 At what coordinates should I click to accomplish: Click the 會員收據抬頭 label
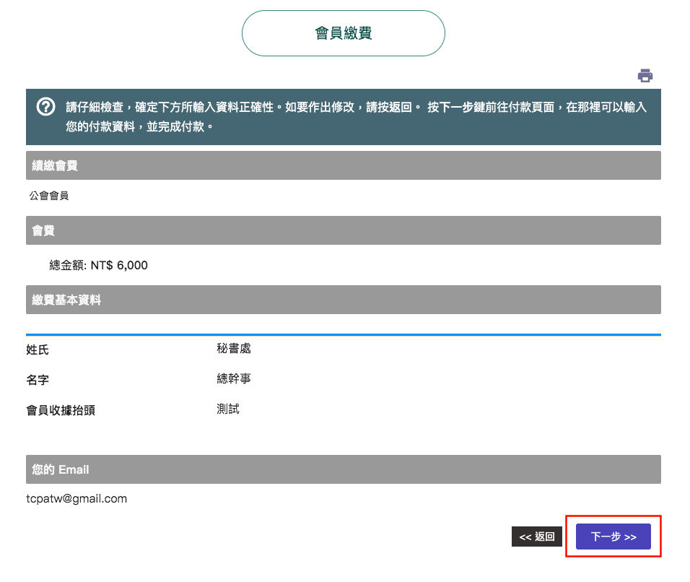click(61, 410)
